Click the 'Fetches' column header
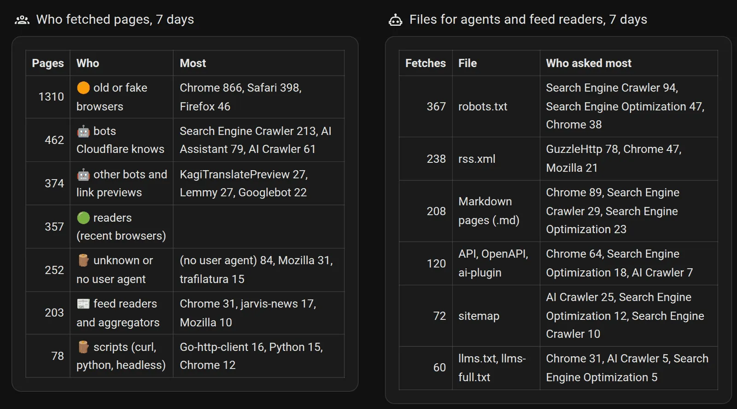The image size is (737, 409). click(x=426, y=63)
